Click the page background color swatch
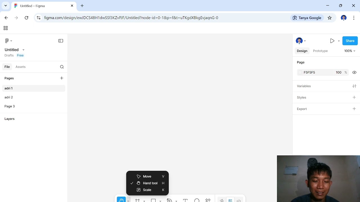 [x=300, y=72]
